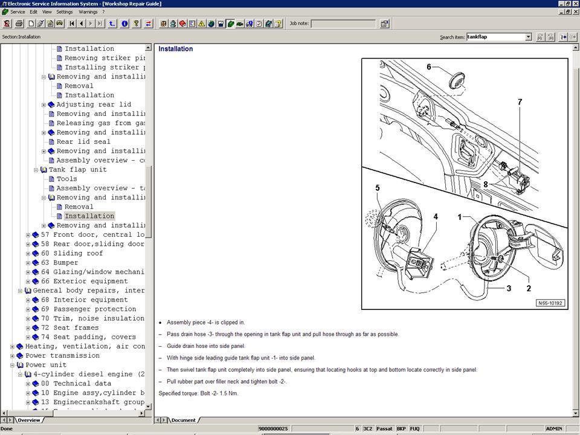Click the red book toolbar icon
Viewport: 580px width, 435px height.
pyautogui.click(x=182, y=24)
